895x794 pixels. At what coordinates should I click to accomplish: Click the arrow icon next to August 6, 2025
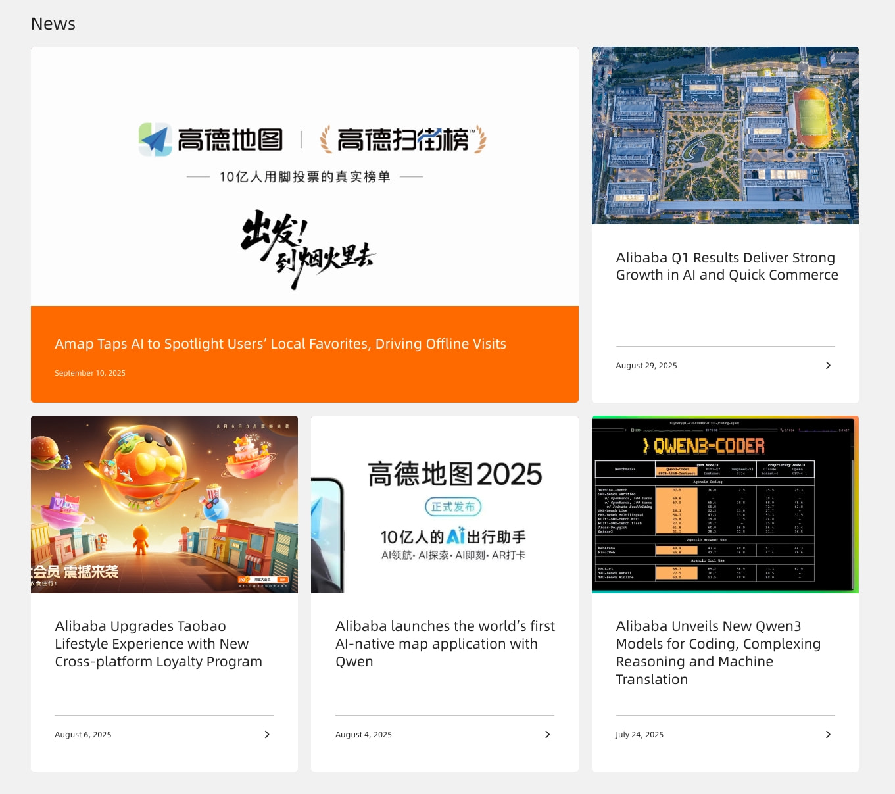pos(267,735)
